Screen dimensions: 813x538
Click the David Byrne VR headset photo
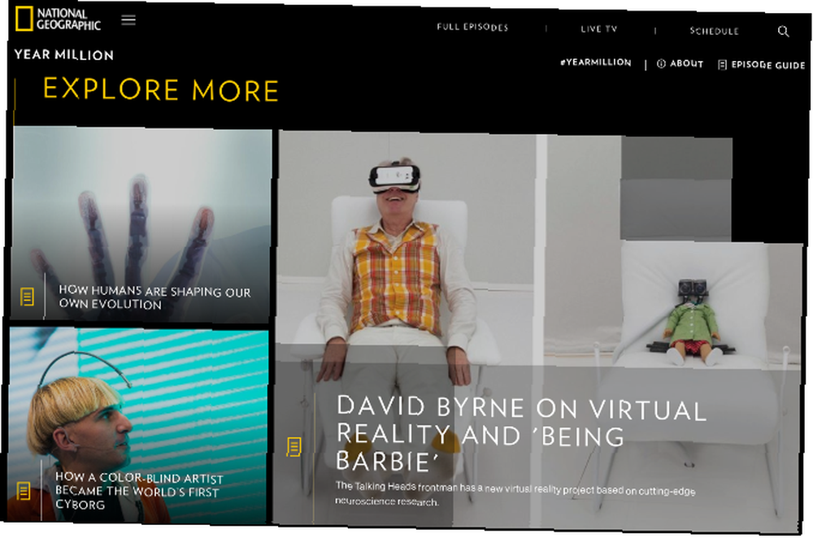tap(537, 332)
